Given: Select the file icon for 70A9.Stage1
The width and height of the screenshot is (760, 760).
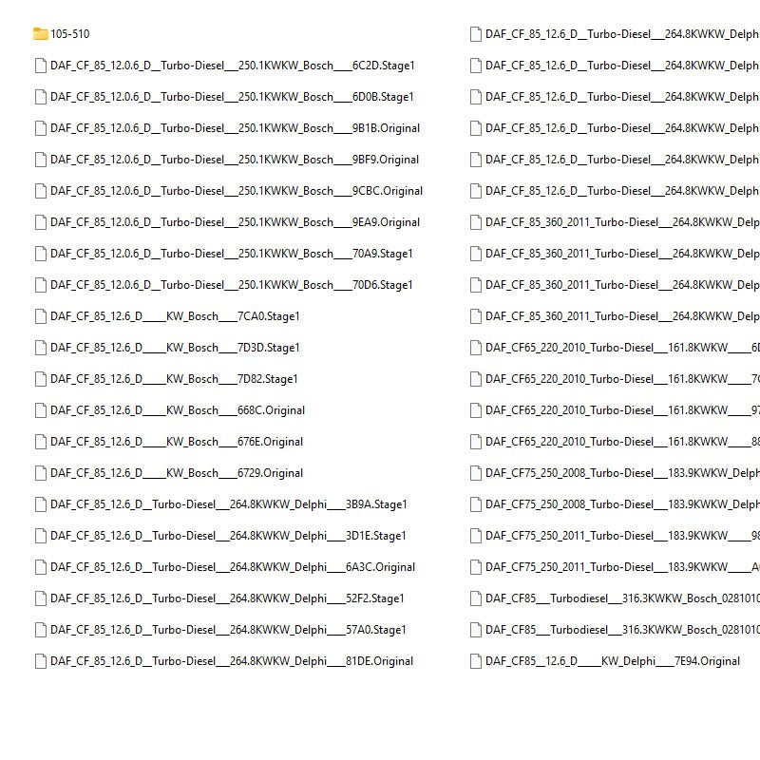Looking at the screenshot, I should click(x=40, y=254).
